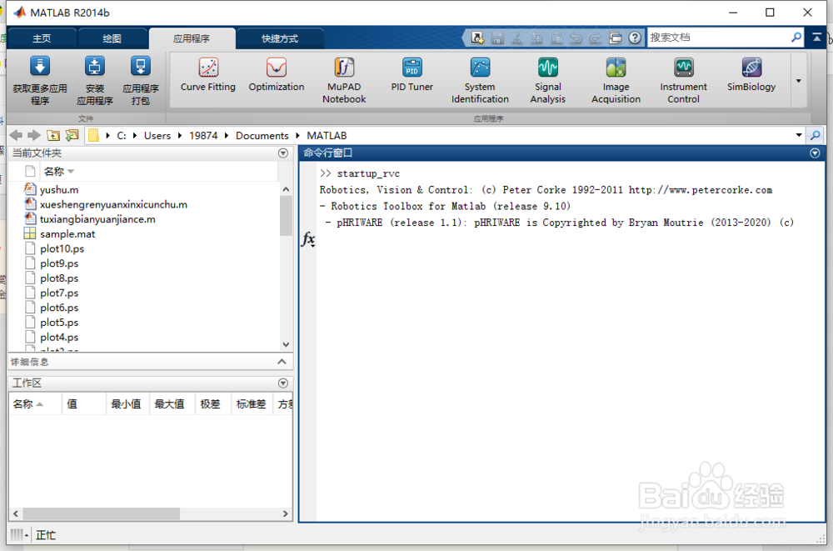Select the file yushu.m
Screen dimensions: 833x551
[x=59, y=190]
